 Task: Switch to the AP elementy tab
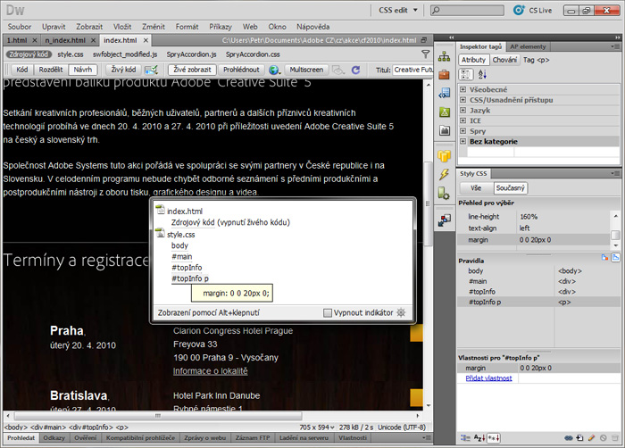(x=528, y=47)
